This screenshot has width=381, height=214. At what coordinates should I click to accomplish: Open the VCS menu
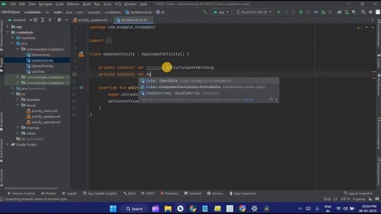coord(118,4)
